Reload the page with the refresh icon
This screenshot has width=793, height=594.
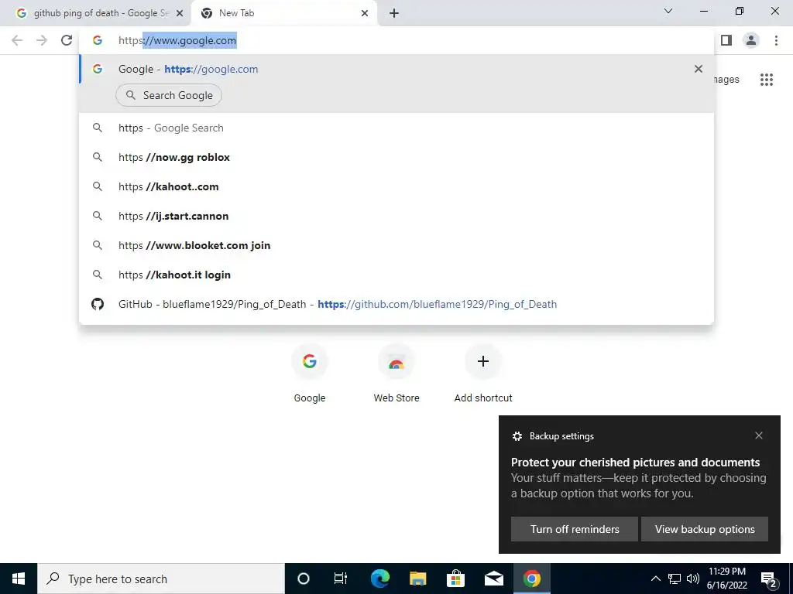[x=67, y=40]
